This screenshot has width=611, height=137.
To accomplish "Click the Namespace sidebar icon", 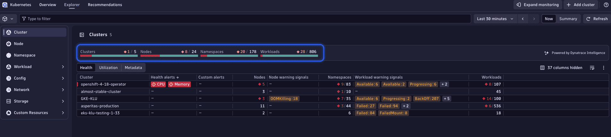I will coord(9,55).
